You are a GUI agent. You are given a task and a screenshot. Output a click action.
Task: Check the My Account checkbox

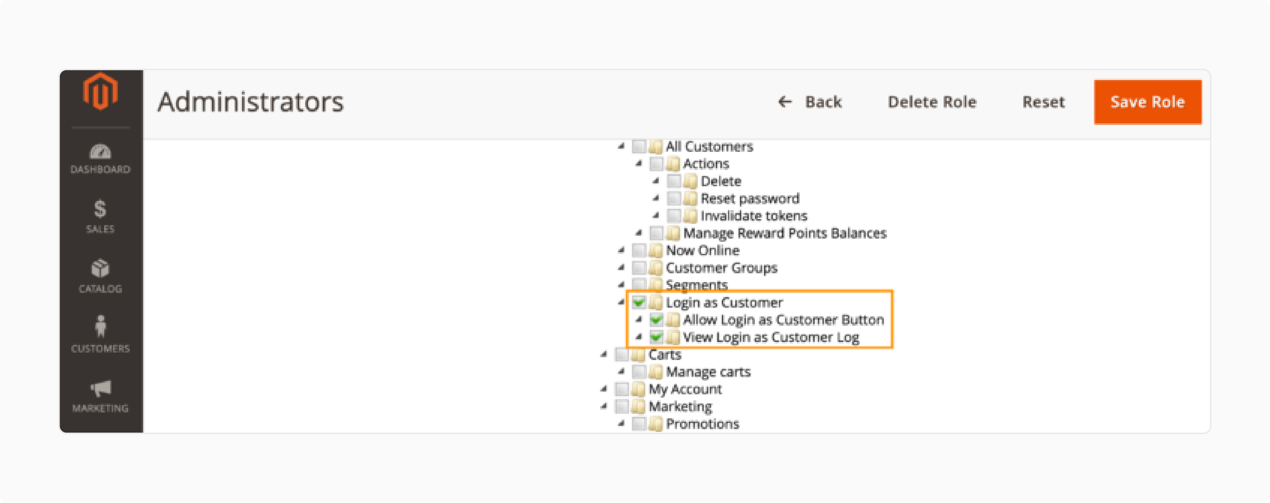click(622, 389)
